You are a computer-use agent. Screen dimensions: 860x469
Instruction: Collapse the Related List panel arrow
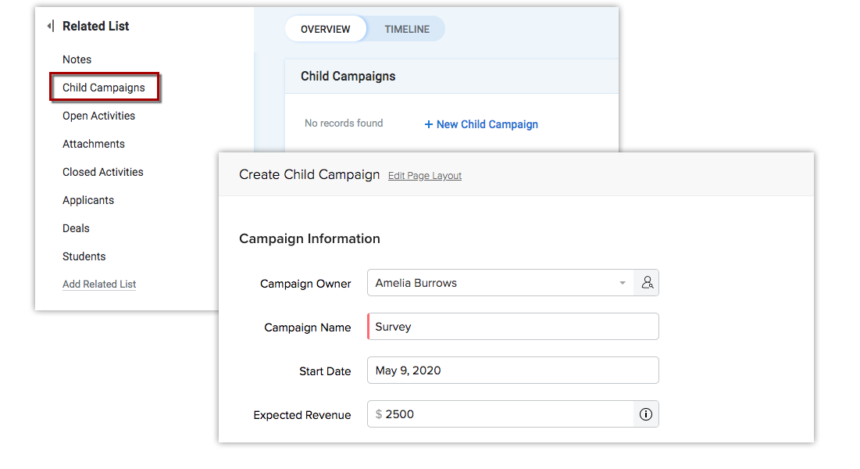[x=50, y=27]
